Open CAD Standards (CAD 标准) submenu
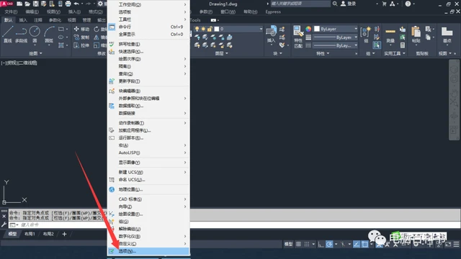 (148, 199)
